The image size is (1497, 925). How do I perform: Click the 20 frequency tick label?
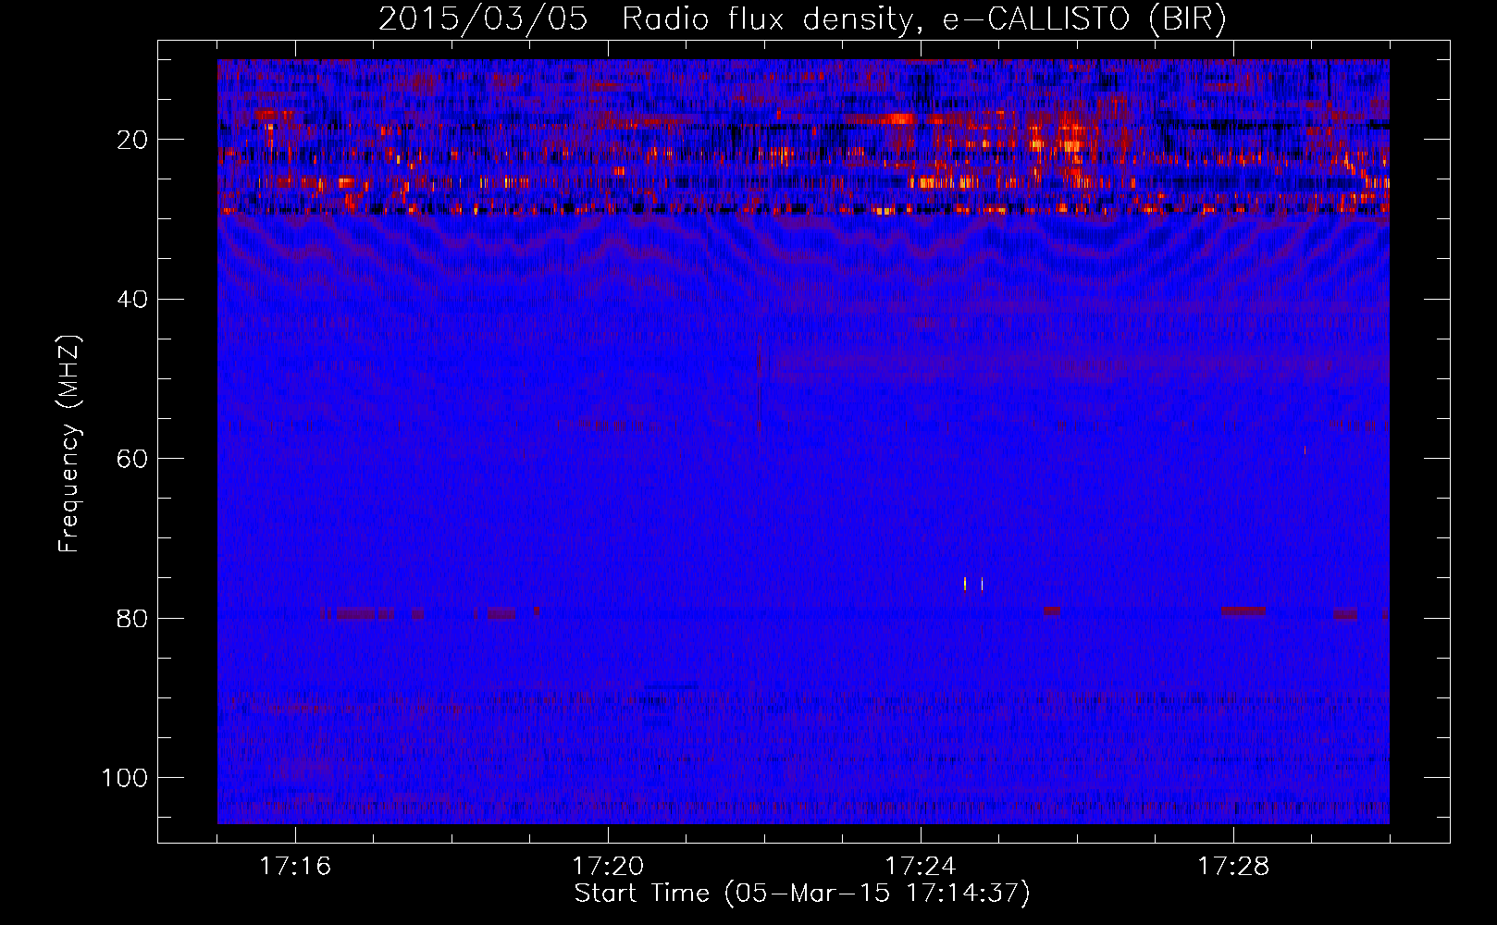point(133,140)
